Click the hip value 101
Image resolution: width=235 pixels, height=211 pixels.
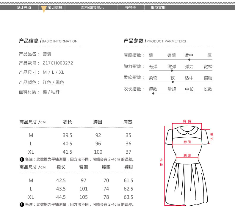point(84,189)
